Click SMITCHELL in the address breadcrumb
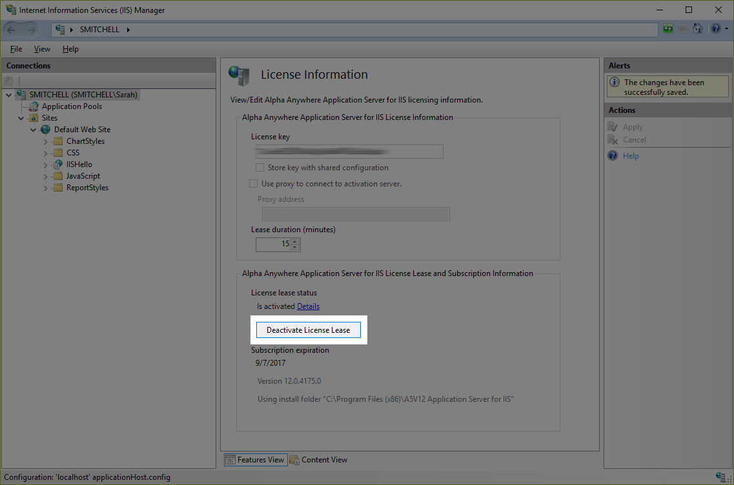 99,30
